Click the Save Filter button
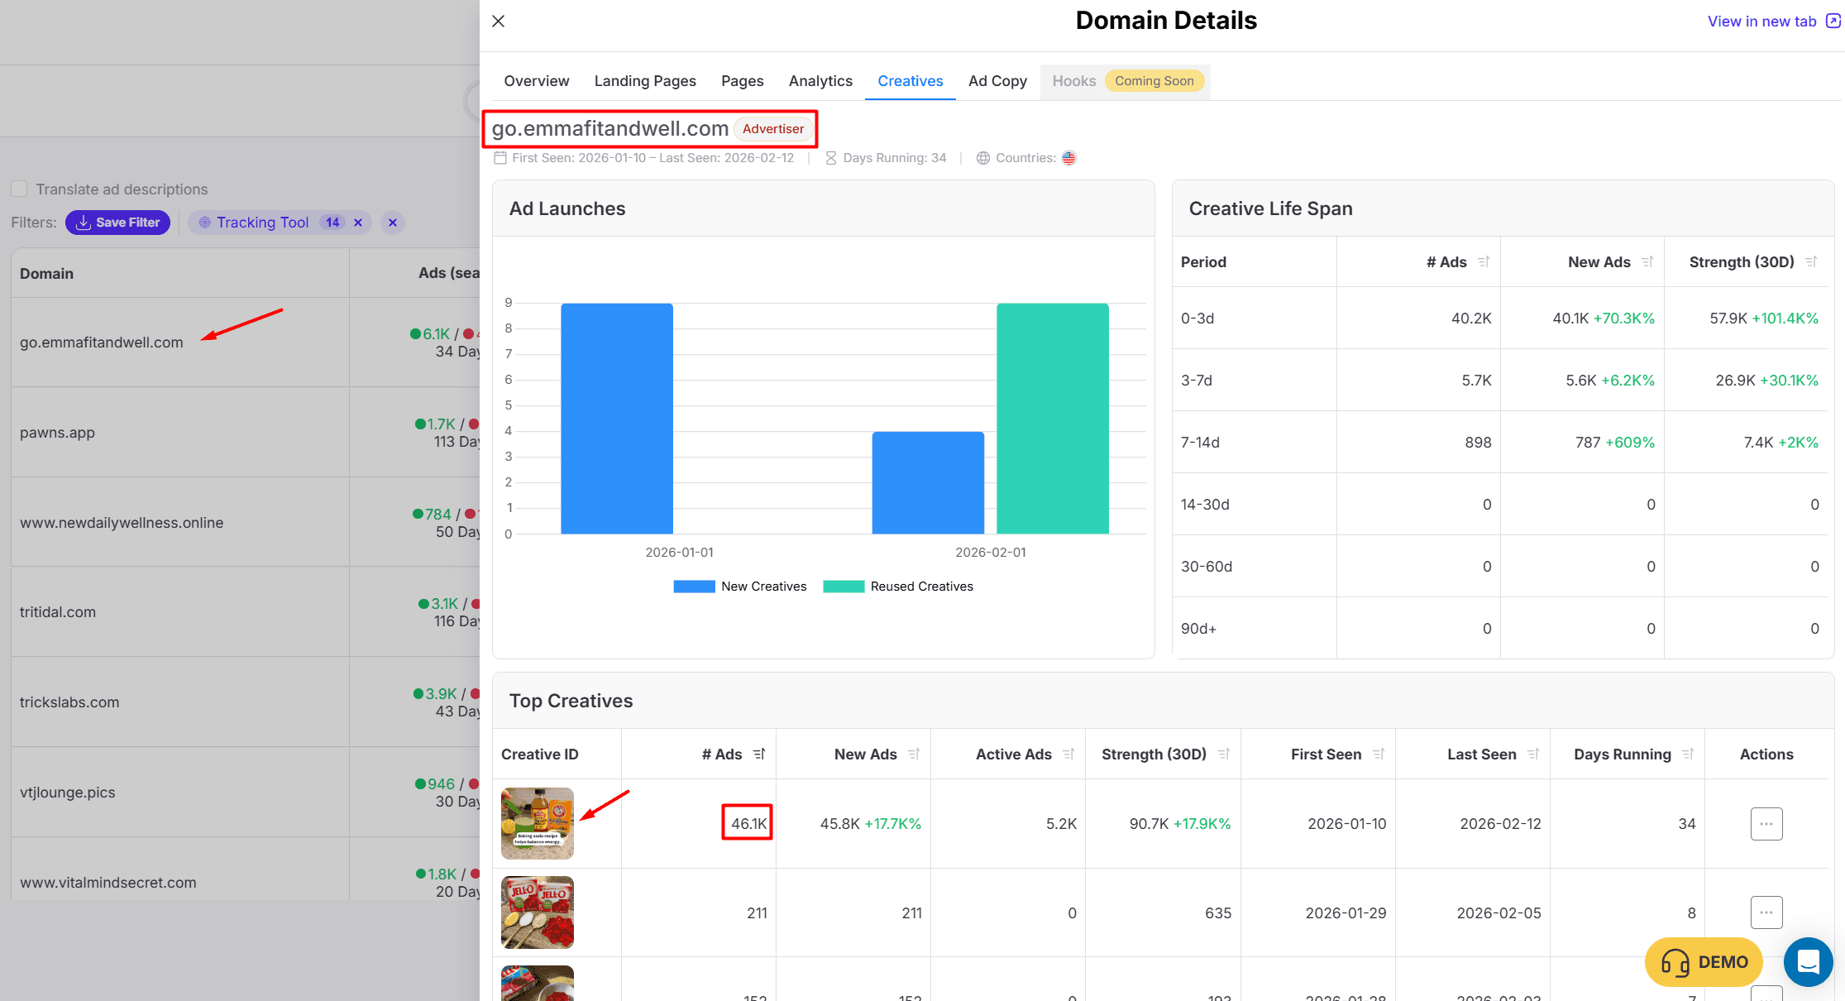Screen dimensions: 1845x1001 pyautogui.click(x=117, y=223)
